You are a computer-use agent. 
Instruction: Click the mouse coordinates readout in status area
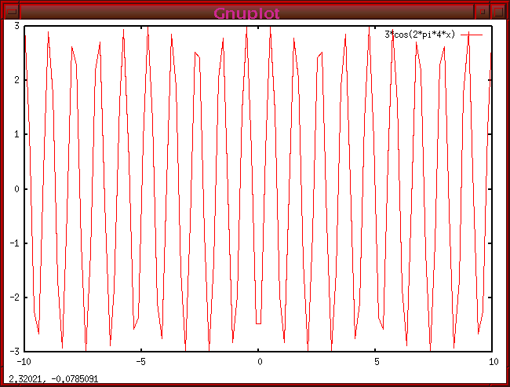[49, 379]
